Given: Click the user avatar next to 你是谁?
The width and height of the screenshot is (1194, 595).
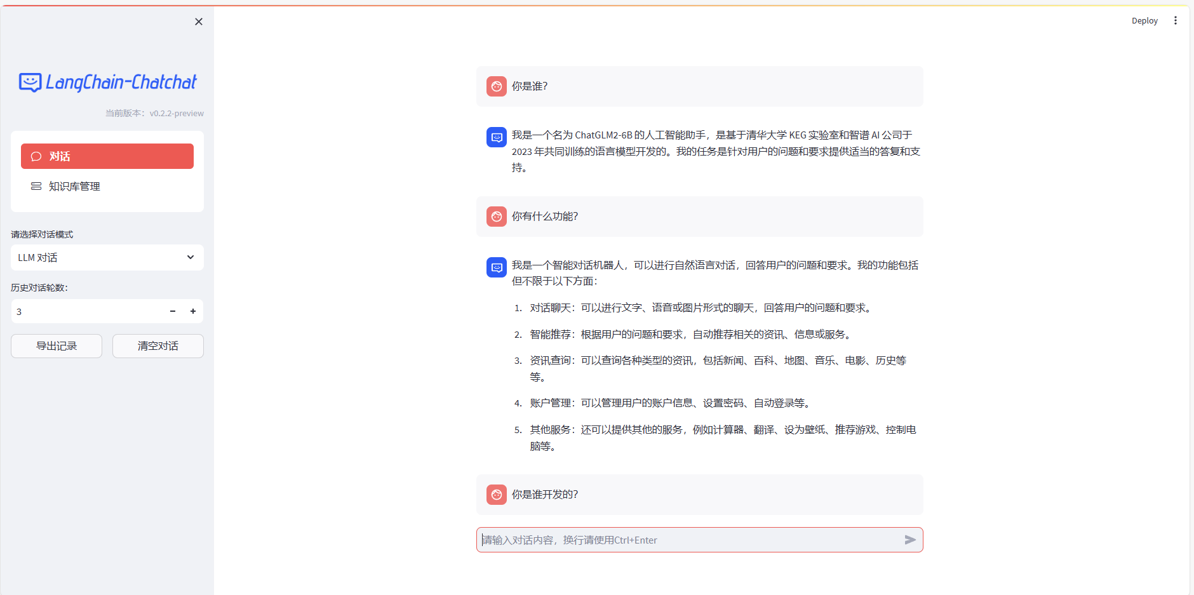Looking at the screenshot, I should (x=497, y=86).
